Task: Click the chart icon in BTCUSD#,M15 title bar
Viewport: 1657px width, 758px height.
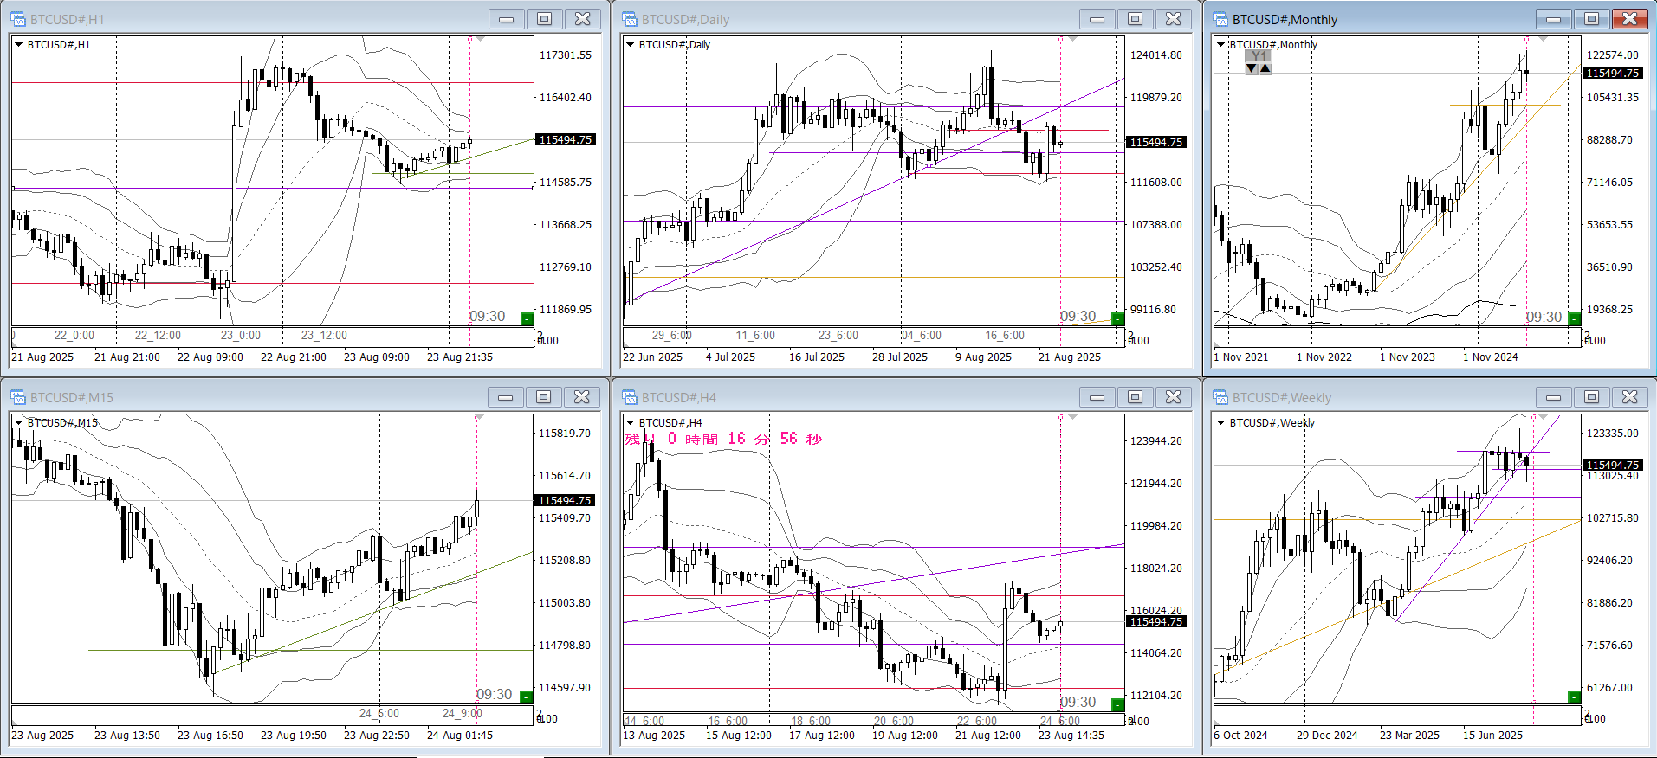Action: tap(18, 397)
